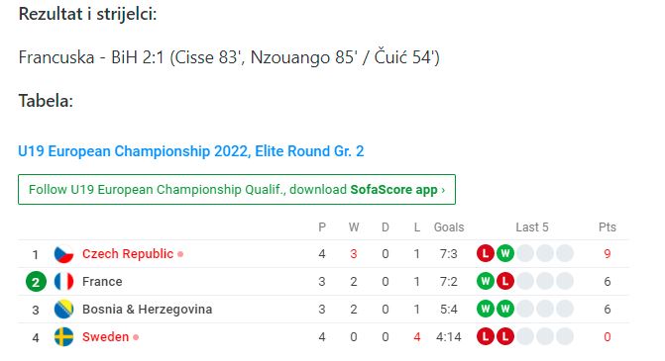
Task: Click the Goals column header
Action: (449, 227)
